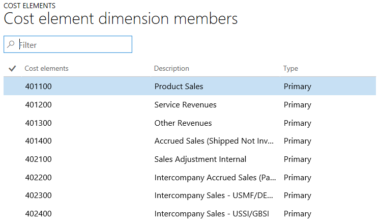The width and height of the screenshot is (380, 223).
Task: Sort by Description column header
Action: coord(171,68)
